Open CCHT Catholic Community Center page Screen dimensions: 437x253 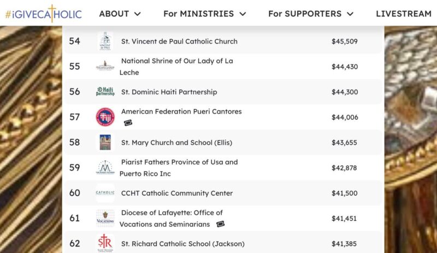tap(177, 193)
